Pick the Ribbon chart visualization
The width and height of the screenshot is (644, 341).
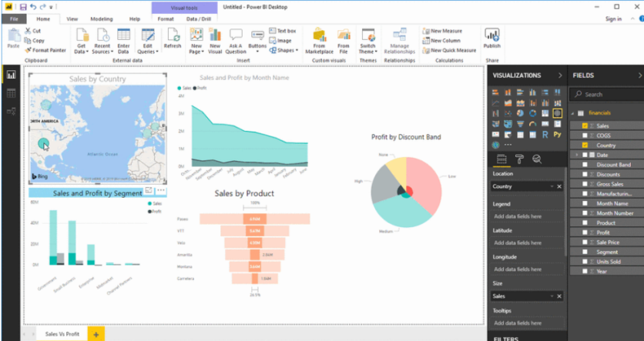coord(558,103)
